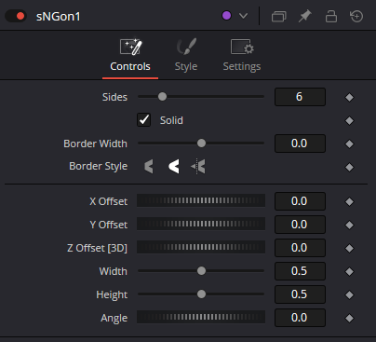Viewport: 376px width, 342px height.
Task: Click the Y Offset label
Action: coord(109,225)
